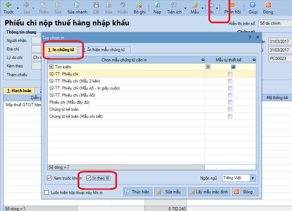Toggle checkbox for Phiếu chi (Mẫu đầy đủ)
This screenshot has width=292, height=211.
point(230,102)
